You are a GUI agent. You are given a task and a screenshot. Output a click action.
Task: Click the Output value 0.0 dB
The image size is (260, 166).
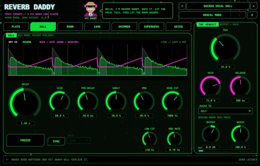pyautogui.click(x=211, y=147)
